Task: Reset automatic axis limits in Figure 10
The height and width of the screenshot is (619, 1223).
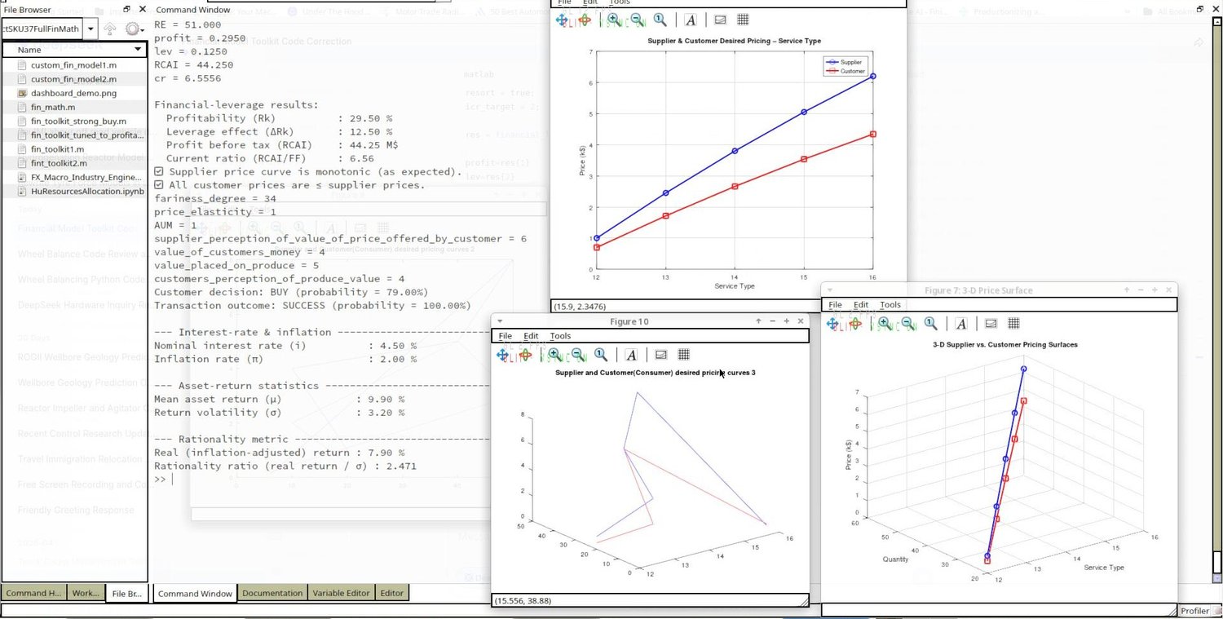Action: (x=601, y=355)
